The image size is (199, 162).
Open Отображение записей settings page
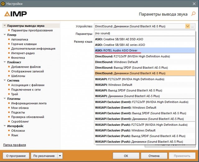pos(27,71)
